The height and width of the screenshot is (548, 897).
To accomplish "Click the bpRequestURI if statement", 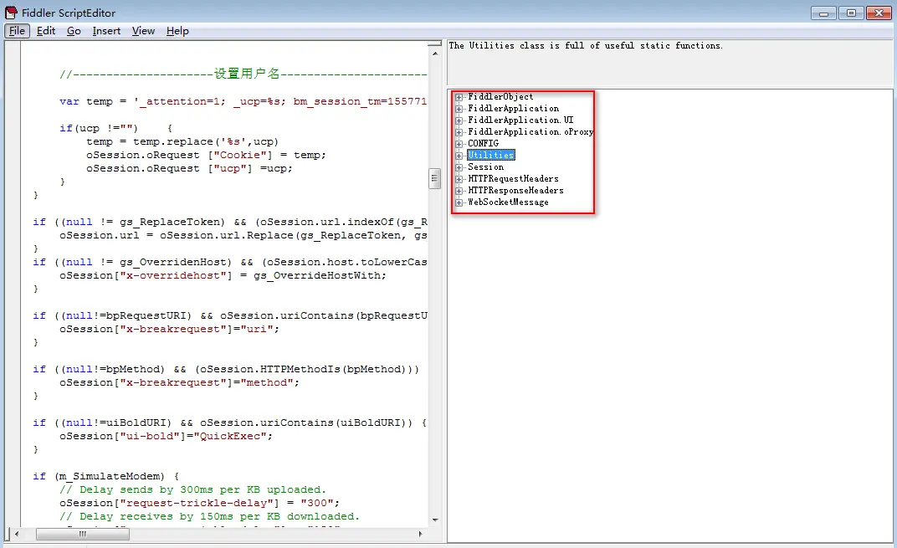I will (230, 315).
